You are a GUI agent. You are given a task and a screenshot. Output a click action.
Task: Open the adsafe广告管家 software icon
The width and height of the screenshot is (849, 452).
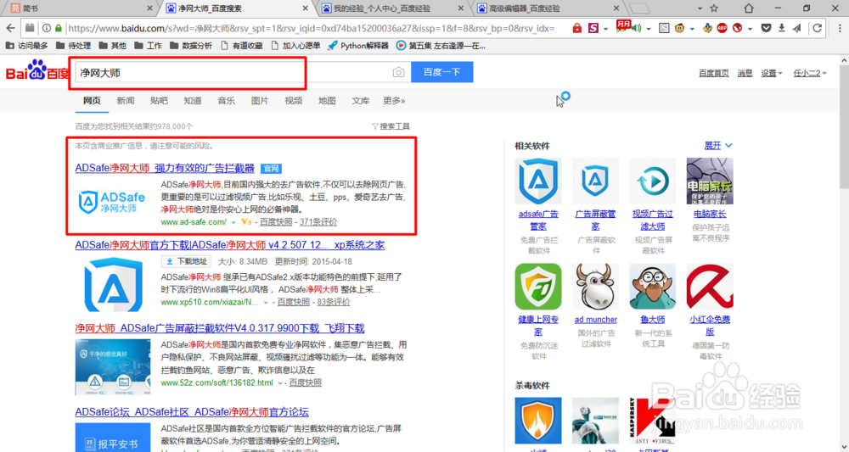point(538,181)
